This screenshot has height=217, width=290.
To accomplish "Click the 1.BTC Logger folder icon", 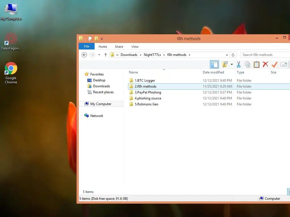I will tap(131, 80).
